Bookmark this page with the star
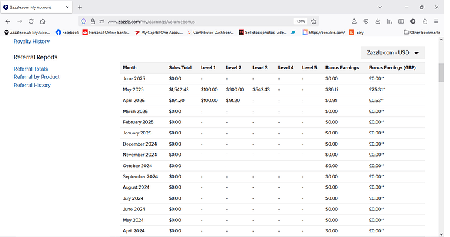This screenshot has height=237, width=450. click(x=314, y=22)
